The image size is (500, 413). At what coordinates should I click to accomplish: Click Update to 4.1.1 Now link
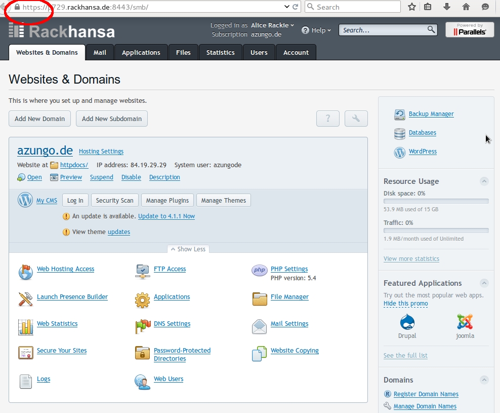[x=166, y=216]
